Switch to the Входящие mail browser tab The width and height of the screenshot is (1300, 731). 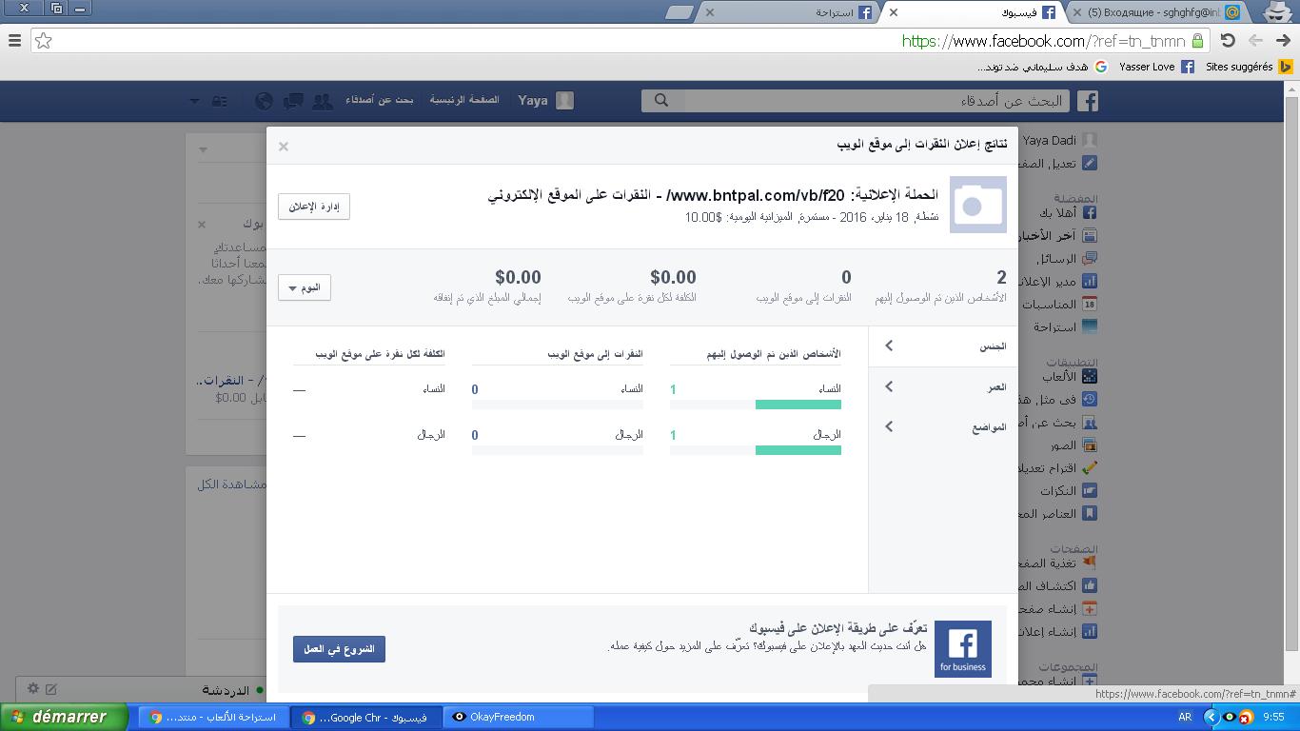pos(1159,12)
